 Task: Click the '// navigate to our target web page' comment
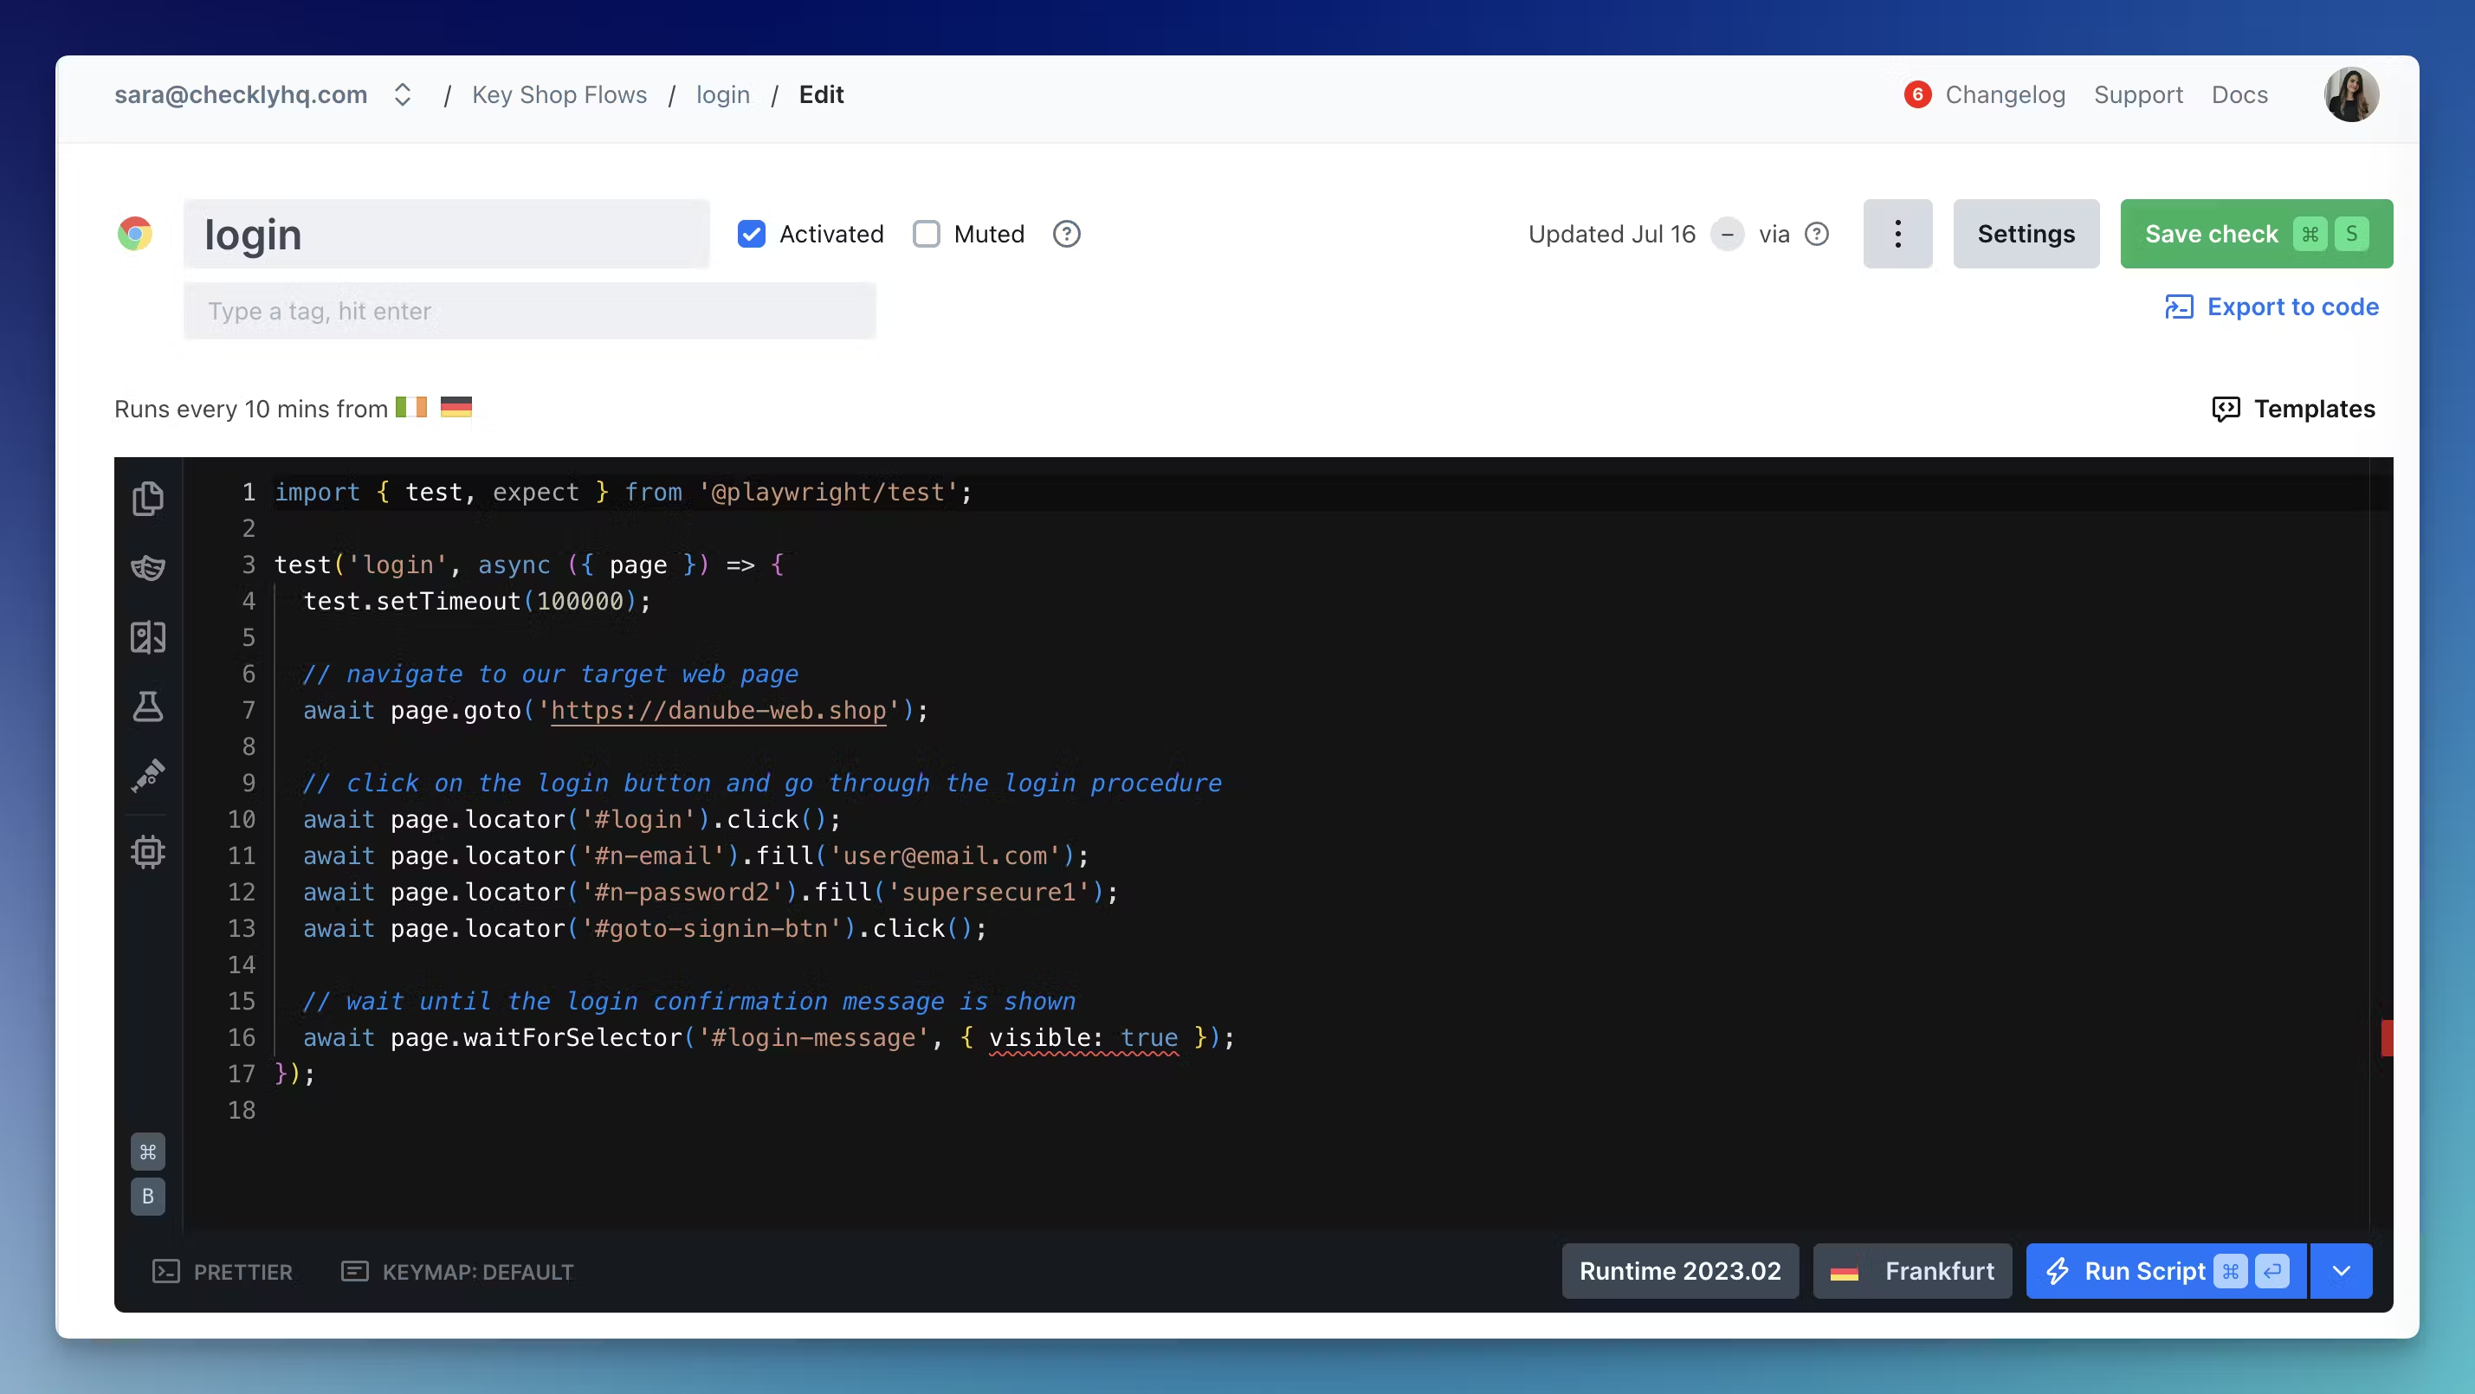(x=550, y=674)
